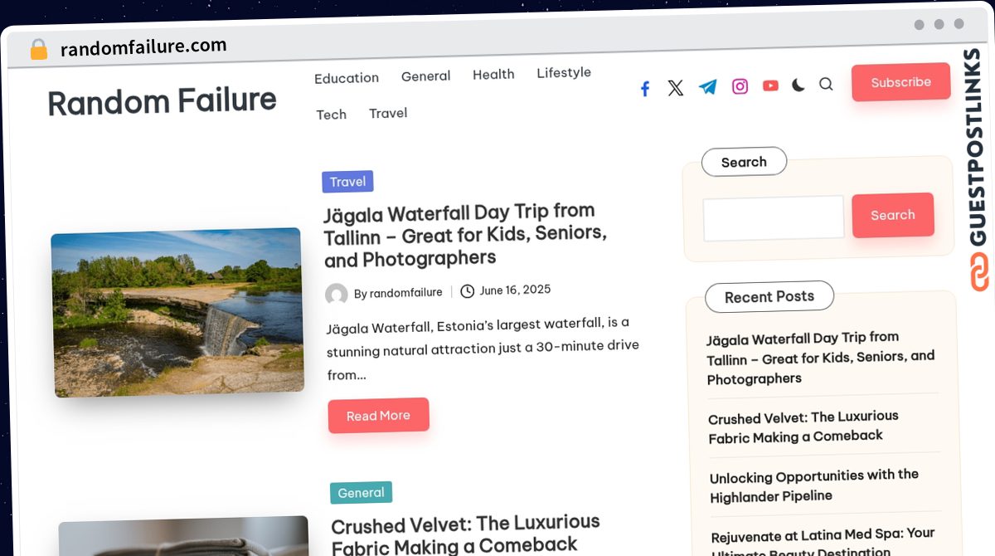Focus the sidebar search input field
This screenshot has width=995, height=556.
point(774,218)
